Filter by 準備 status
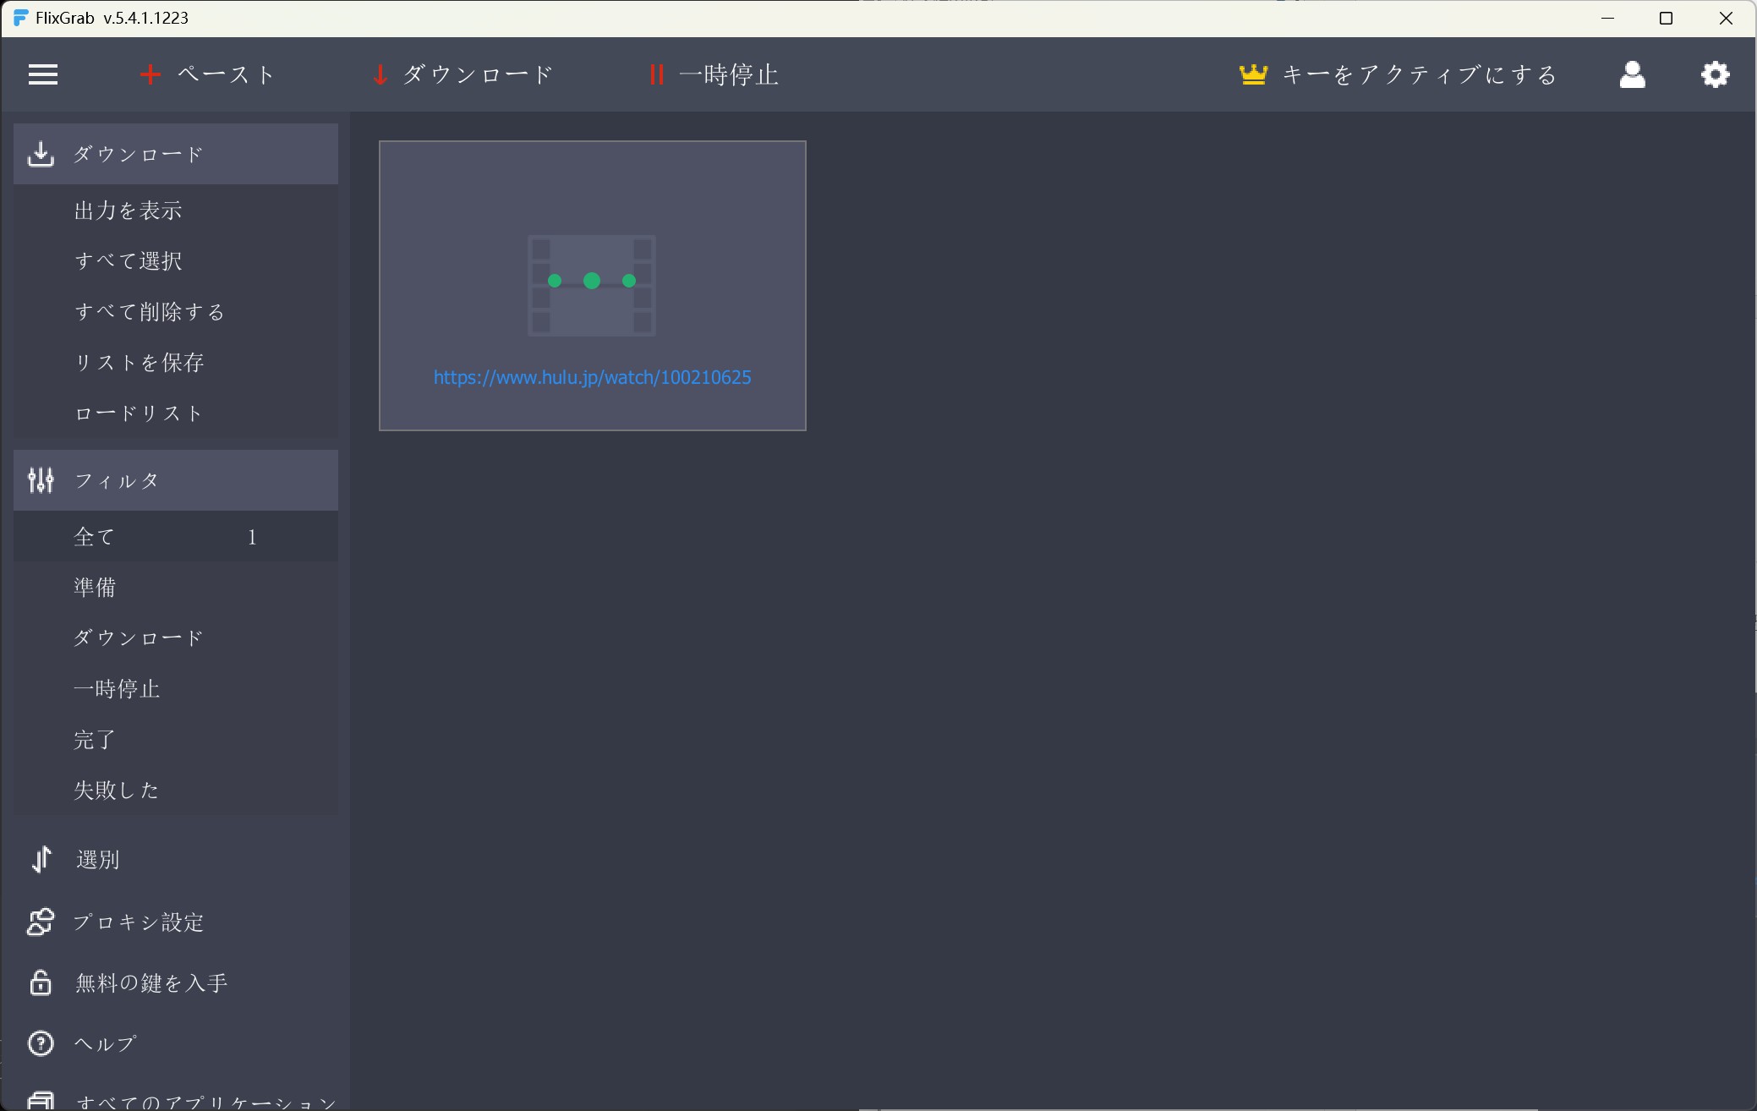The image size is (1757, 1111). (x=176, y=587)
